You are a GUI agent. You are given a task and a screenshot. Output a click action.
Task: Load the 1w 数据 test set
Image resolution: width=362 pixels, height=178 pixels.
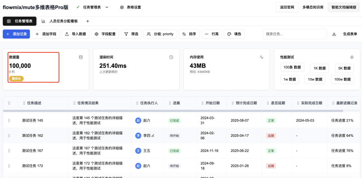(x=290, y=79)
